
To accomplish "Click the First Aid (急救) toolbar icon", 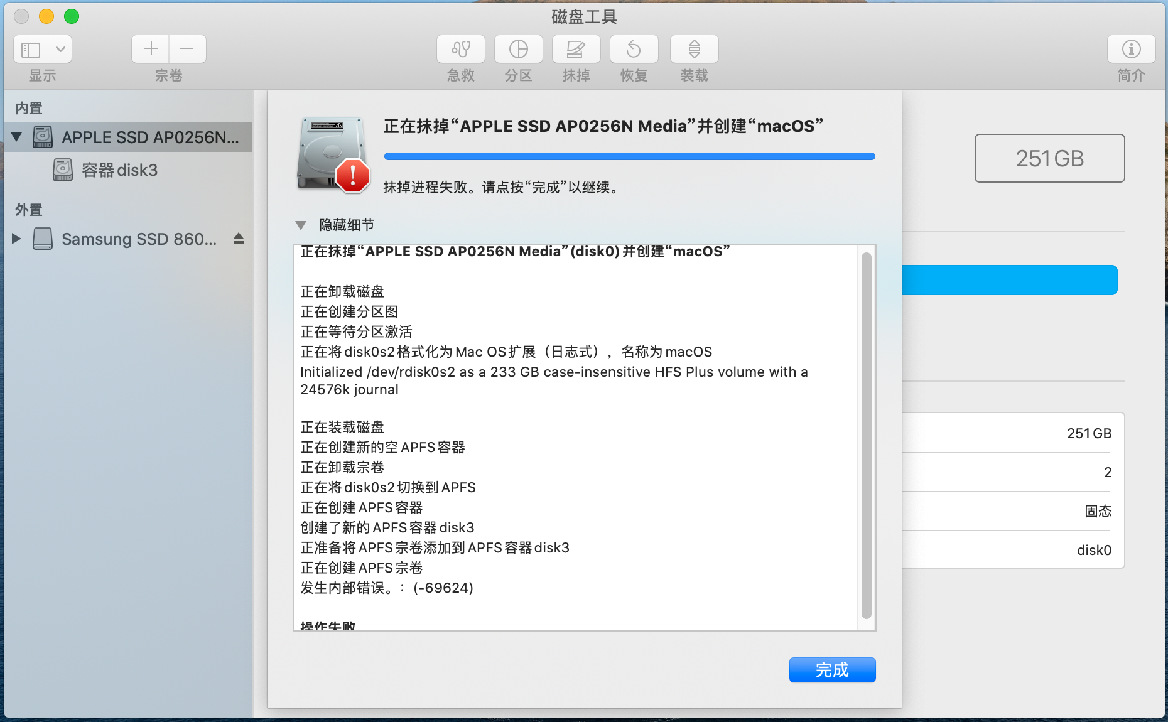I will click(460, 49).
